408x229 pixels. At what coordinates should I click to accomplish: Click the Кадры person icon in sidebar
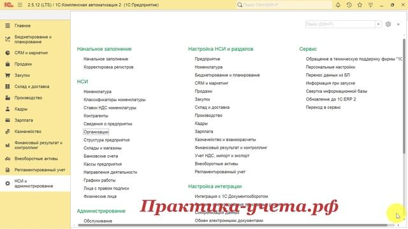(x=8, y=109)
